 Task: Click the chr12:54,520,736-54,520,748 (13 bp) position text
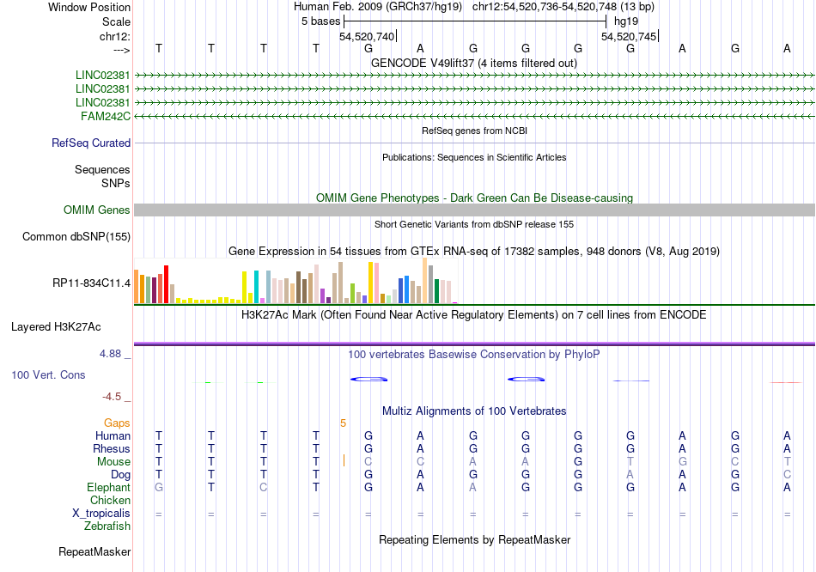point(563,7)
